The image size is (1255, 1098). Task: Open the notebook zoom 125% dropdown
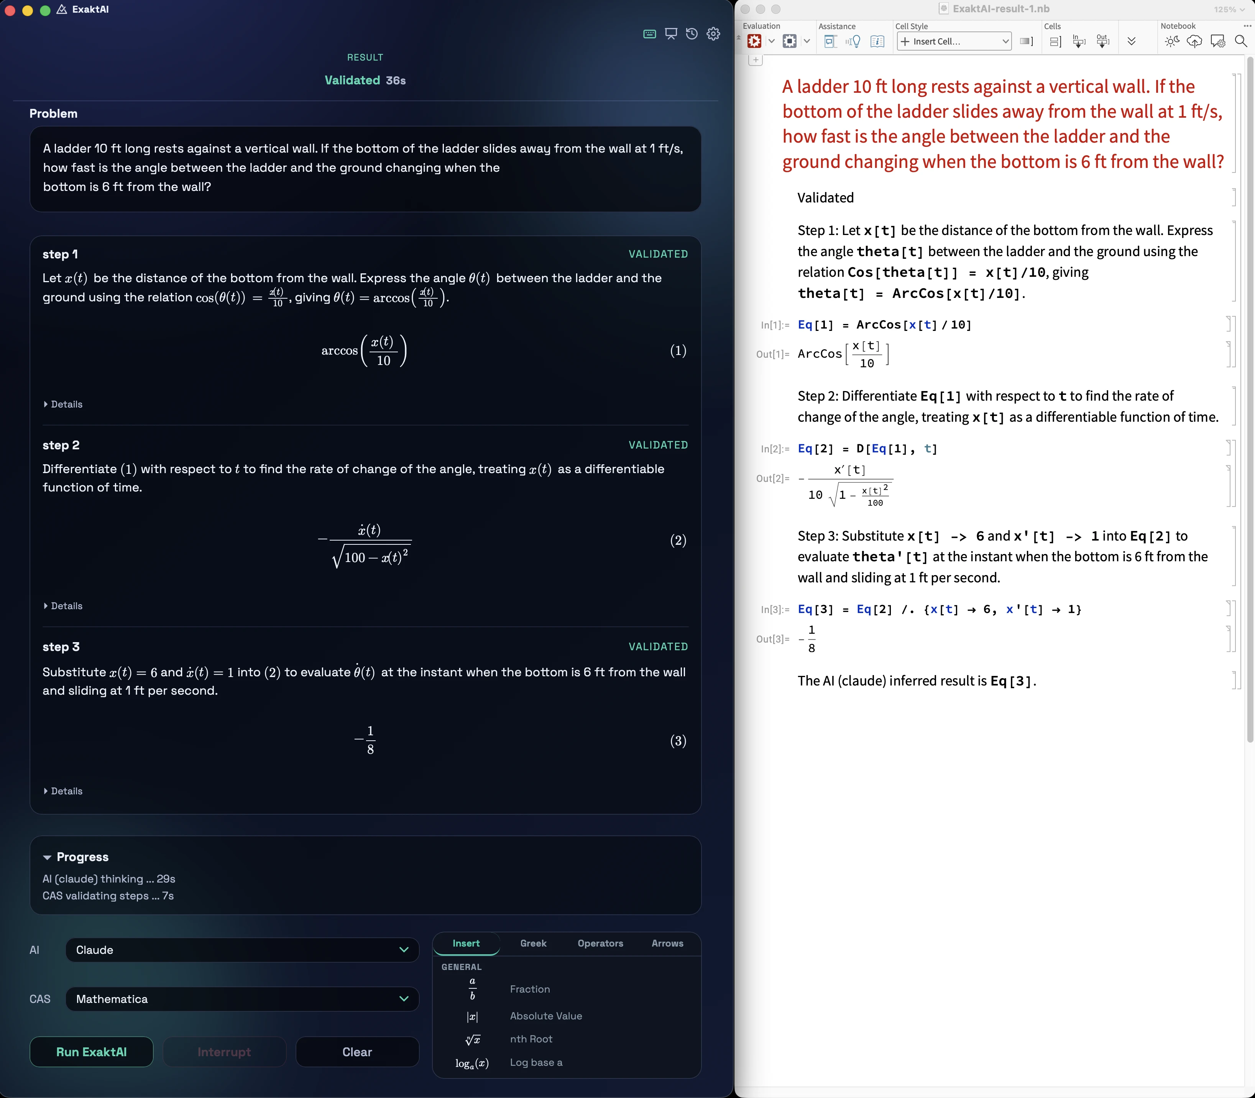pyautogui.click(x=1229, y=9)
